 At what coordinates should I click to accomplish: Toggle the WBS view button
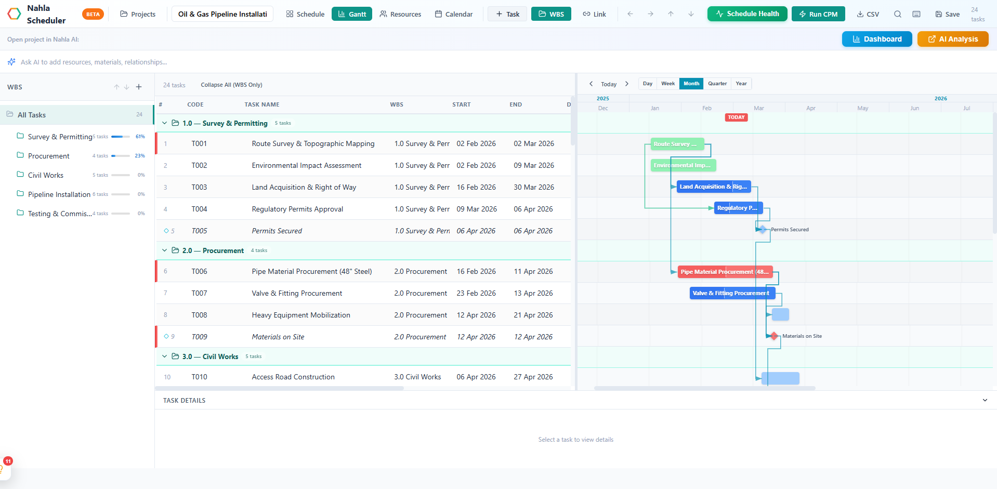coord(550,14)
